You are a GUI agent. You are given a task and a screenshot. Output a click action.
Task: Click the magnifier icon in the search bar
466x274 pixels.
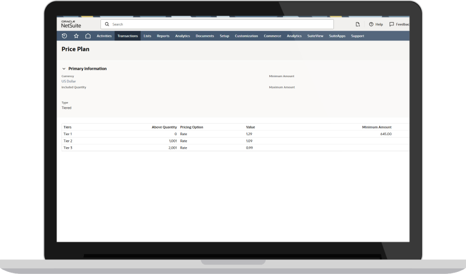click(107, 24)
